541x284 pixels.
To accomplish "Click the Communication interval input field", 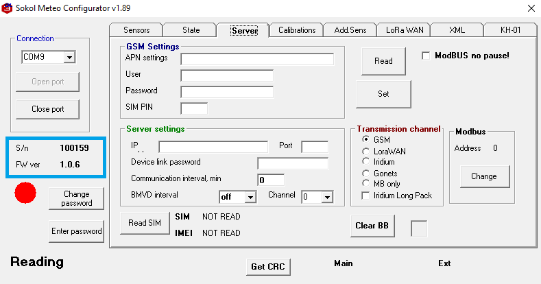I will (x=270, y=180).
